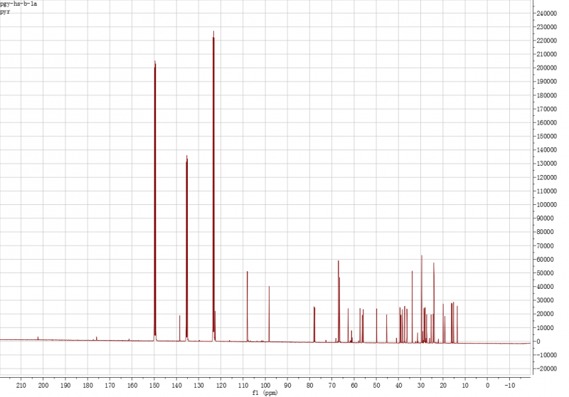Click the 150 tick label on ppm axis

(x=154, y=386)
